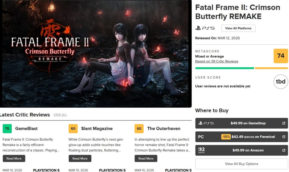The width and height of the screenshot is (289, 172).
Task: Click Based on 39 Critic Reviews link
Action: tap(216, 61)
